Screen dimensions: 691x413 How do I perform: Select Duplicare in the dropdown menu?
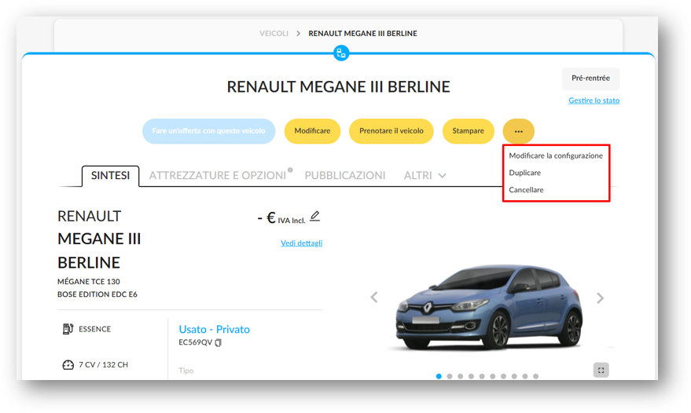tap(525, 173)
